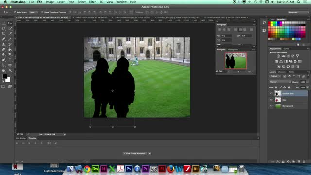Select the Eyedropper tool

point(10,34)
